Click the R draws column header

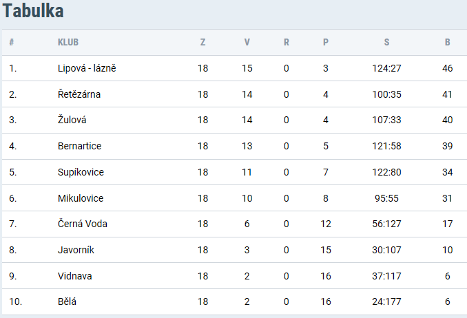[x=287, y=42]
